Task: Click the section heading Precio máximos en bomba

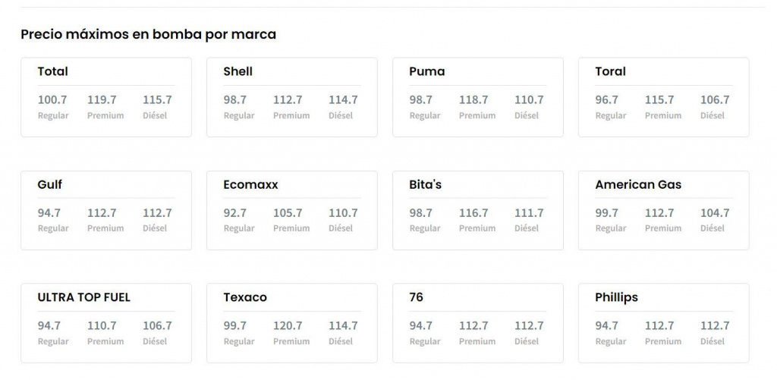Action: click(148, 34)
